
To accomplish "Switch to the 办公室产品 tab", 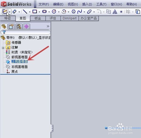I will point(89,18).
